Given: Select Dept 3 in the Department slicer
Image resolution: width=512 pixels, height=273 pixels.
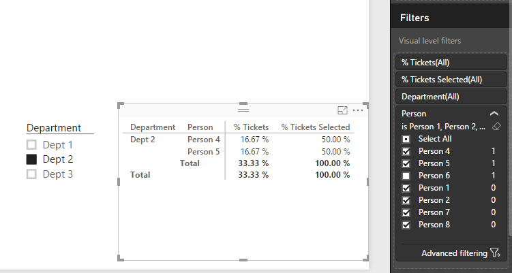Looking at the screenshot, I should click(31, 174).
